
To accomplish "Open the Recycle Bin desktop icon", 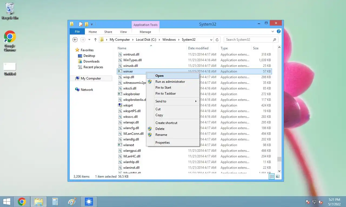I will (10, 11).
